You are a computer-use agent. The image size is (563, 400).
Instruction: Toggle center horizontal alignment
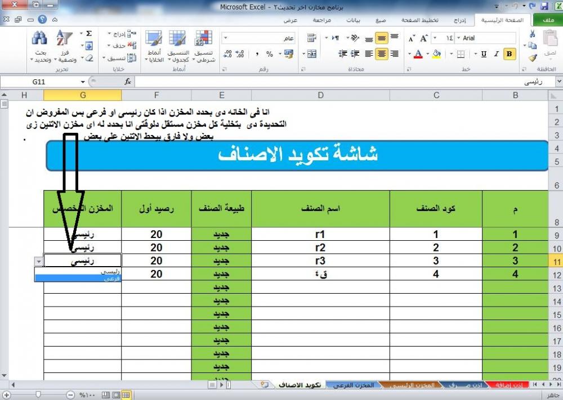[381, 54]
